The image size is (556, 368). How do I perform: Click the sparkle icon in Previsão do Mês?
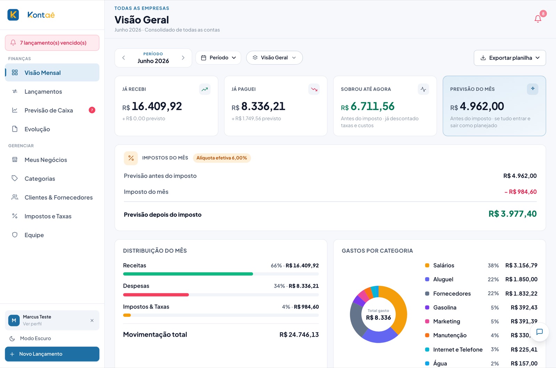pos(532,89)
